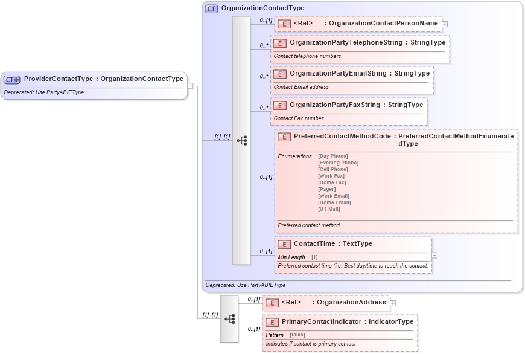Expand the OrganizationContactPersonName reference
Screen dimensions: 525x354
click(x=445, y=24)
